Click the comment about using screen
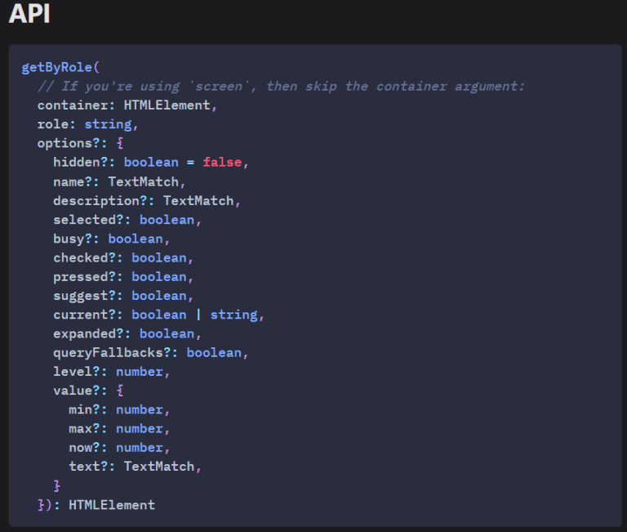The height and width of the screenshot is (532, 627). pos(281,87)
